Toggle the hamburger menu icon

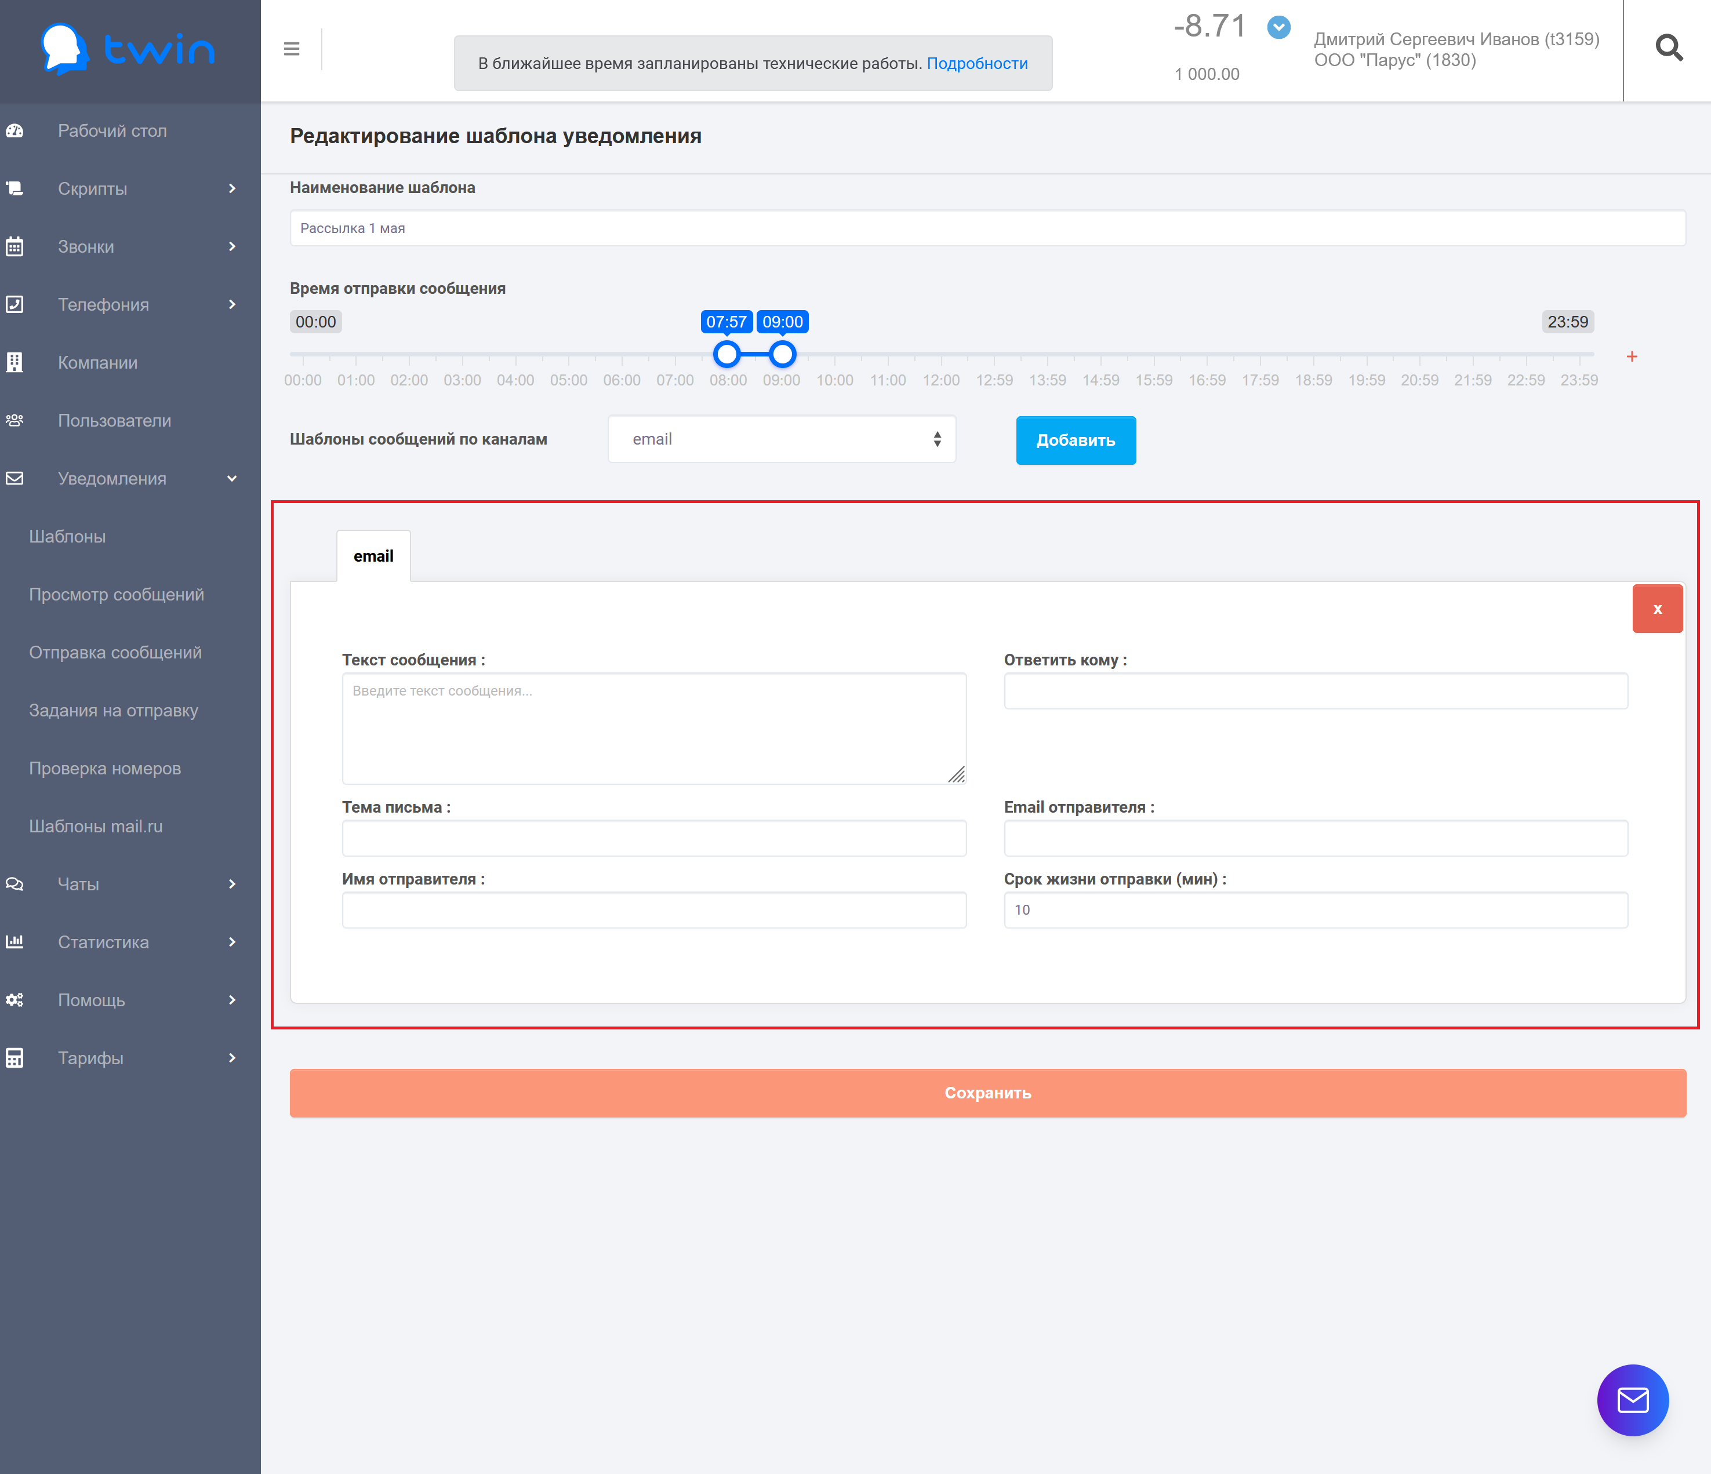point(292,49)
